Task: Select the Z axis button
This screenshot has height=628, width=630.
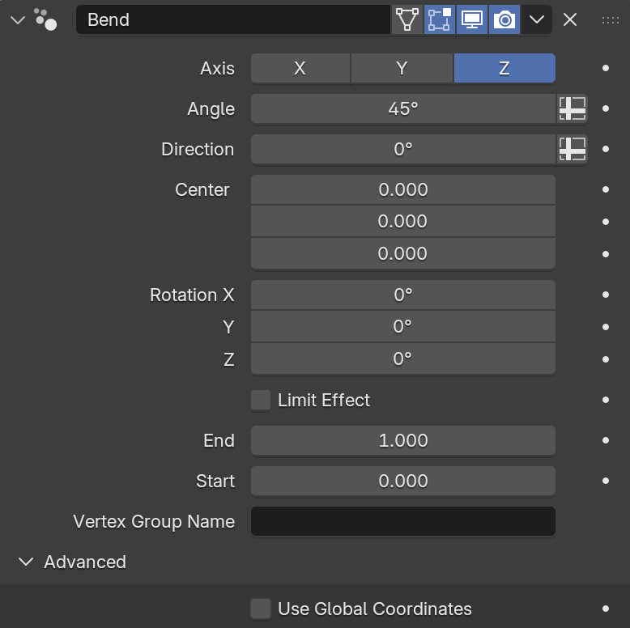Action: pos(504,68)
